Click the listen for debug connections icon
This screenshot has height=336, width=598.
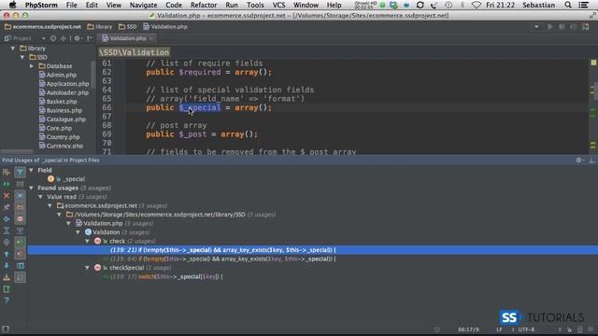point(573,27)
